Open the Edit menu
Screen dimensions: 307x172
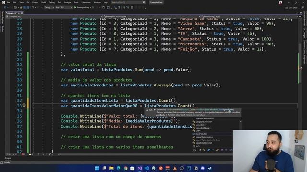pyautogui.click(x=15, y=2)
